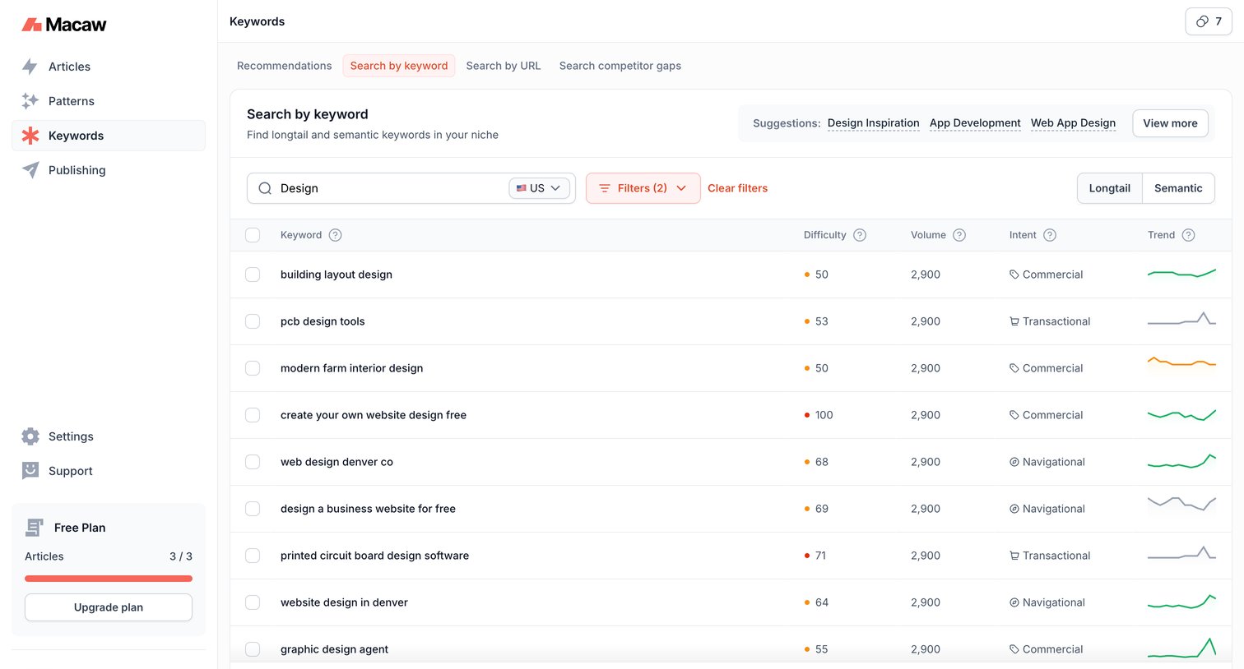Click trend sparkline for graphic design agent
The width and height of the screenshot is (1244, 669).
pyautogui.click(x=1181, y=648)
